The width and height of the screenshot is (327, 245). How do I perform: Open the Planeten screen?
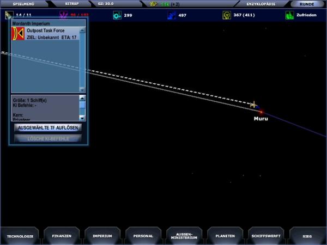pyautogui.click(x=225, y=236)
